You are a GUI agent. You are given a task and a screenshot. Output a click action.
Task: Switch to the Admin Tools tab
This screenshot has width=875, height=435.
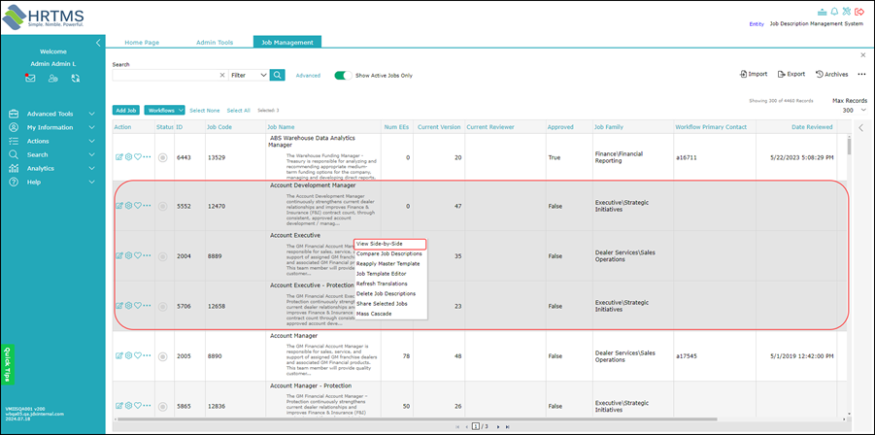(215, 42)
